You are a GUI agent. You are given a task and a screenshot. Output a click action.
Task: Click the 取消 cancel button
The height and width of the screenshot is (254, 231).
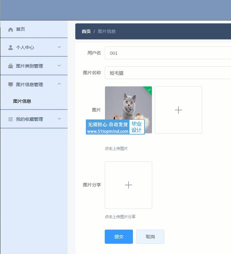(150, 237)
